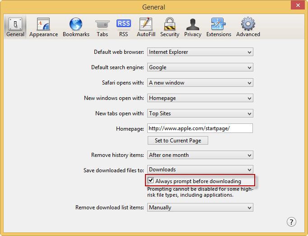Viewport: 308px width, 236px height.
Task: Click the help question mark button
Action: point(291,222)
